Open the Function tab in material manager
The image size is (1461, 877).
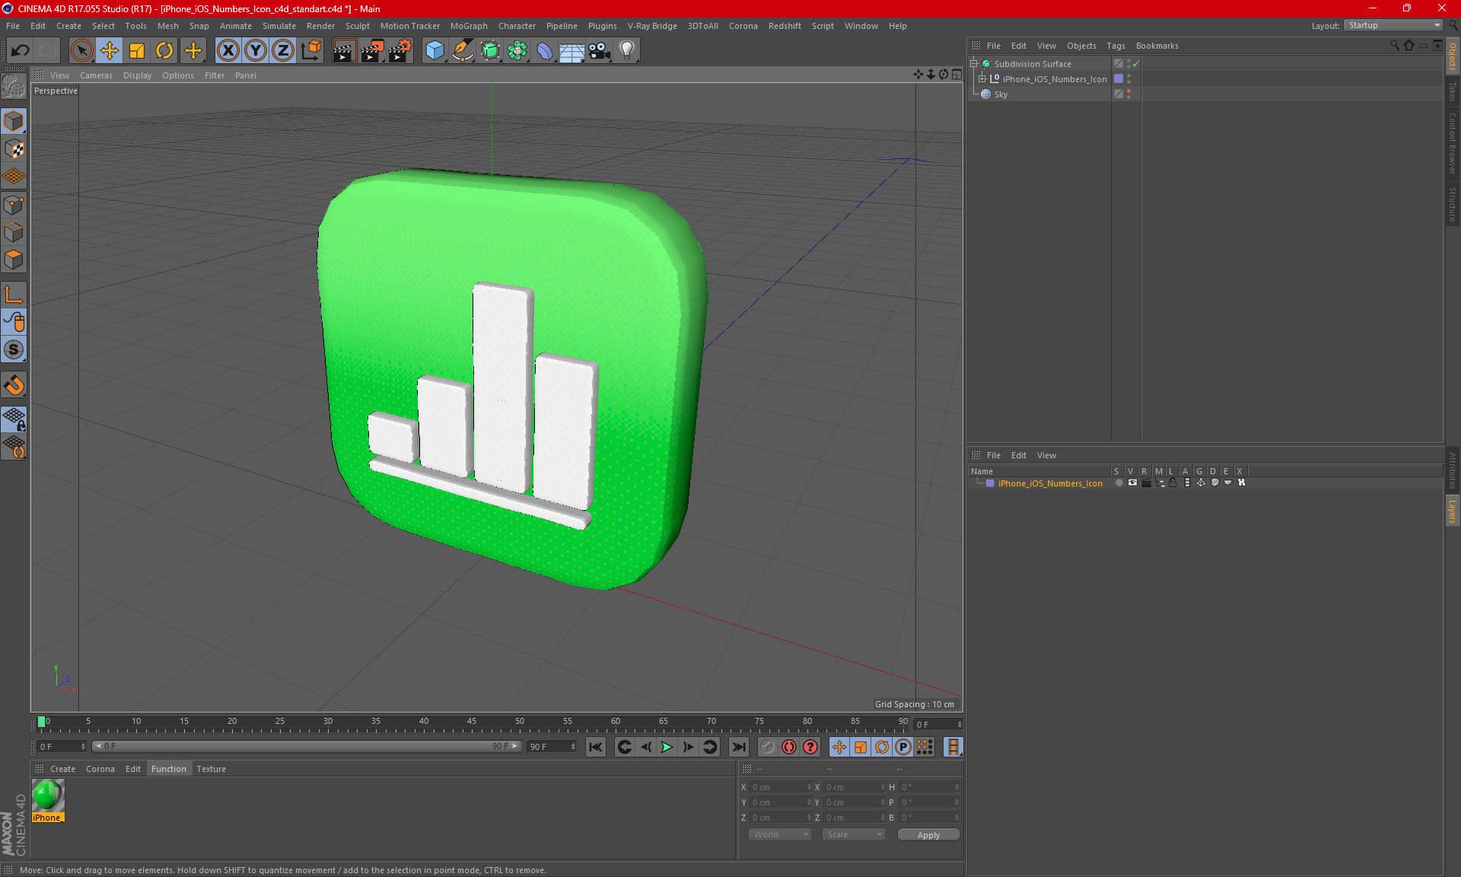(x=168, y=769)
